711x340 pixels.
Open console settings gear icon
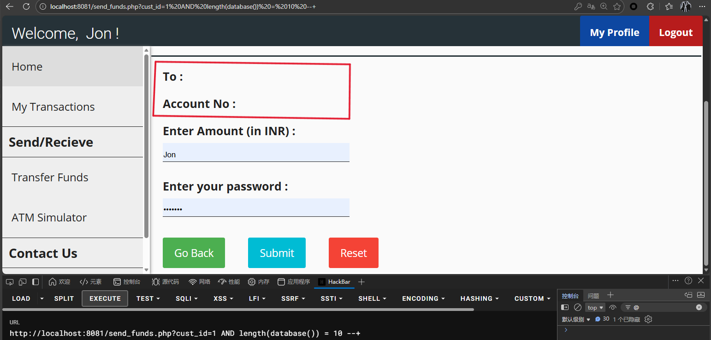[x=648, y=319]
